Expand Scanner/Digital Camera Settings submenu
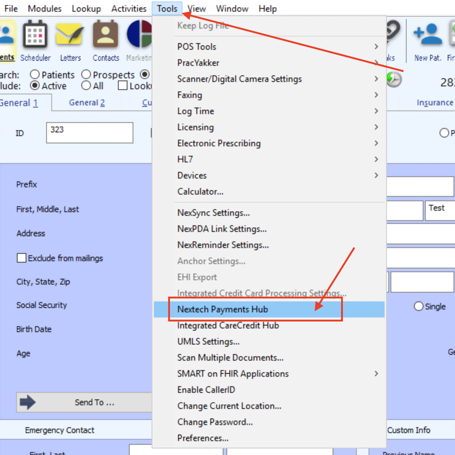The image size is (455, 455). 269,79
